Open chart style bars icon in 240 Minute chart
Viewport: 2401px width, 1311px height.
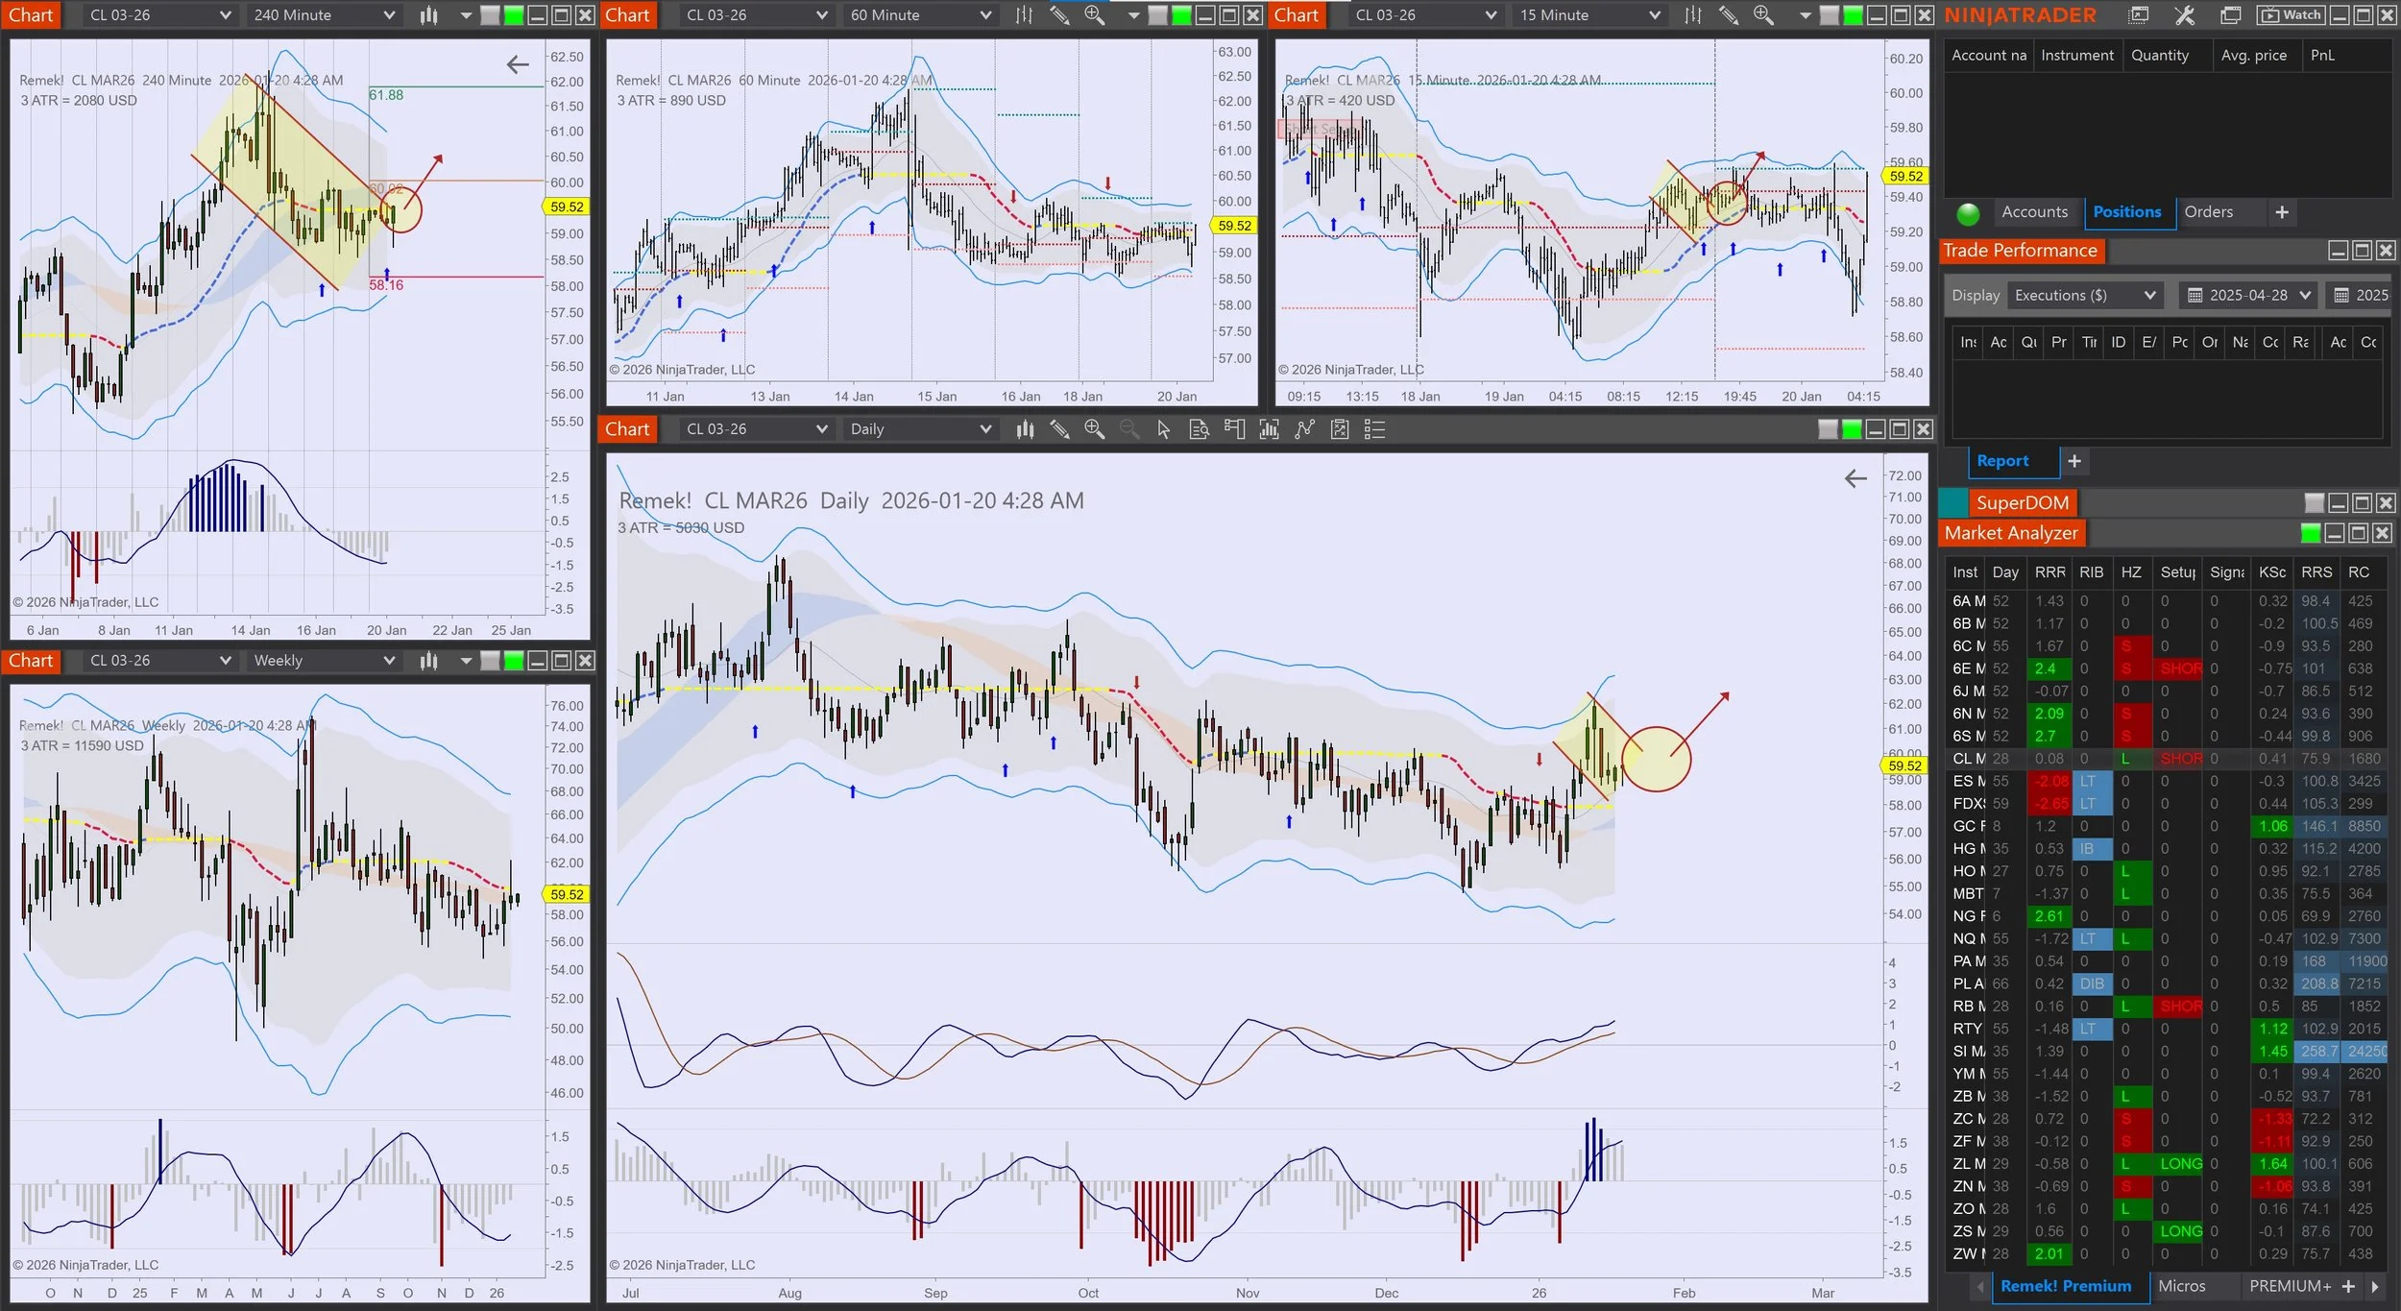428,14
